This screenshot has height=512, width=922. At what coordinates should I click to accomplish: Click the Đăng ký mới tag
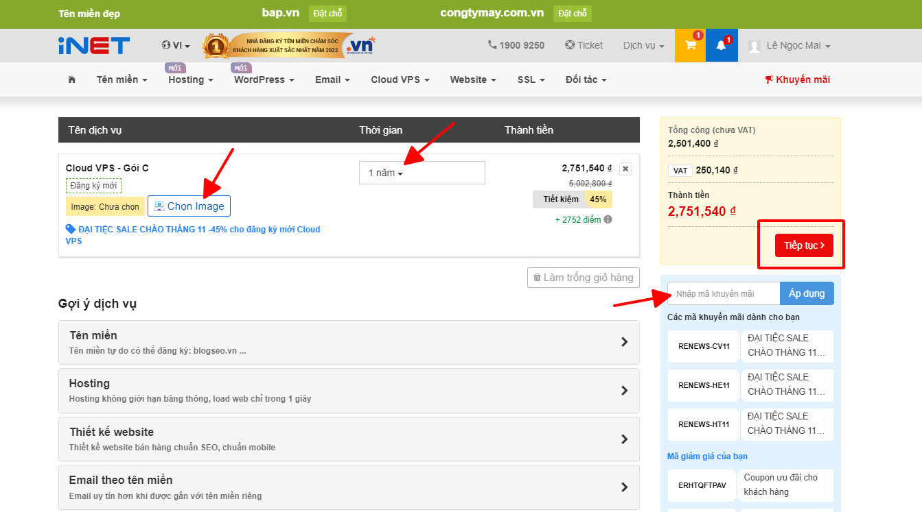coord(93,186)
